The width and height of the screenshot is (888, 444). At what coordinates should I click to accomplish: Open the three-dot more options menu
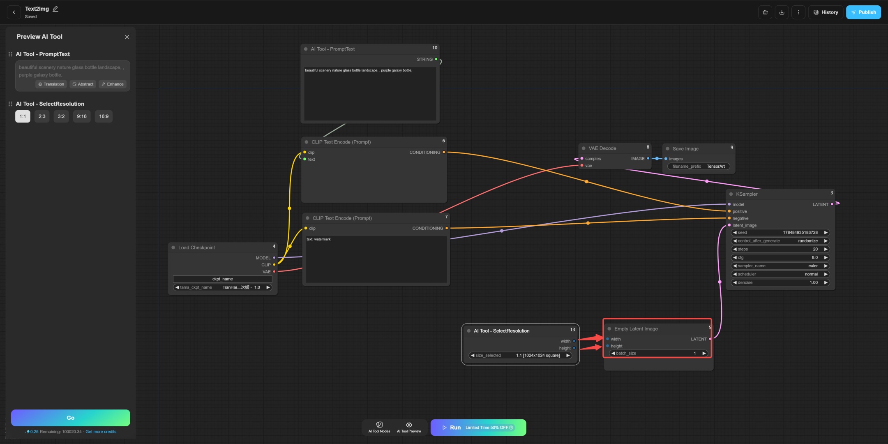pyautogui.click(x=798, y=12)
